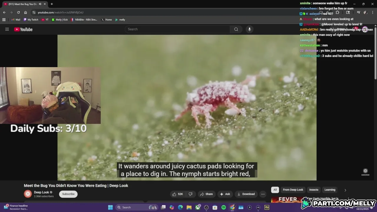Click the YouTube logo
377x212 pixels.
click(x=23, y=29)
